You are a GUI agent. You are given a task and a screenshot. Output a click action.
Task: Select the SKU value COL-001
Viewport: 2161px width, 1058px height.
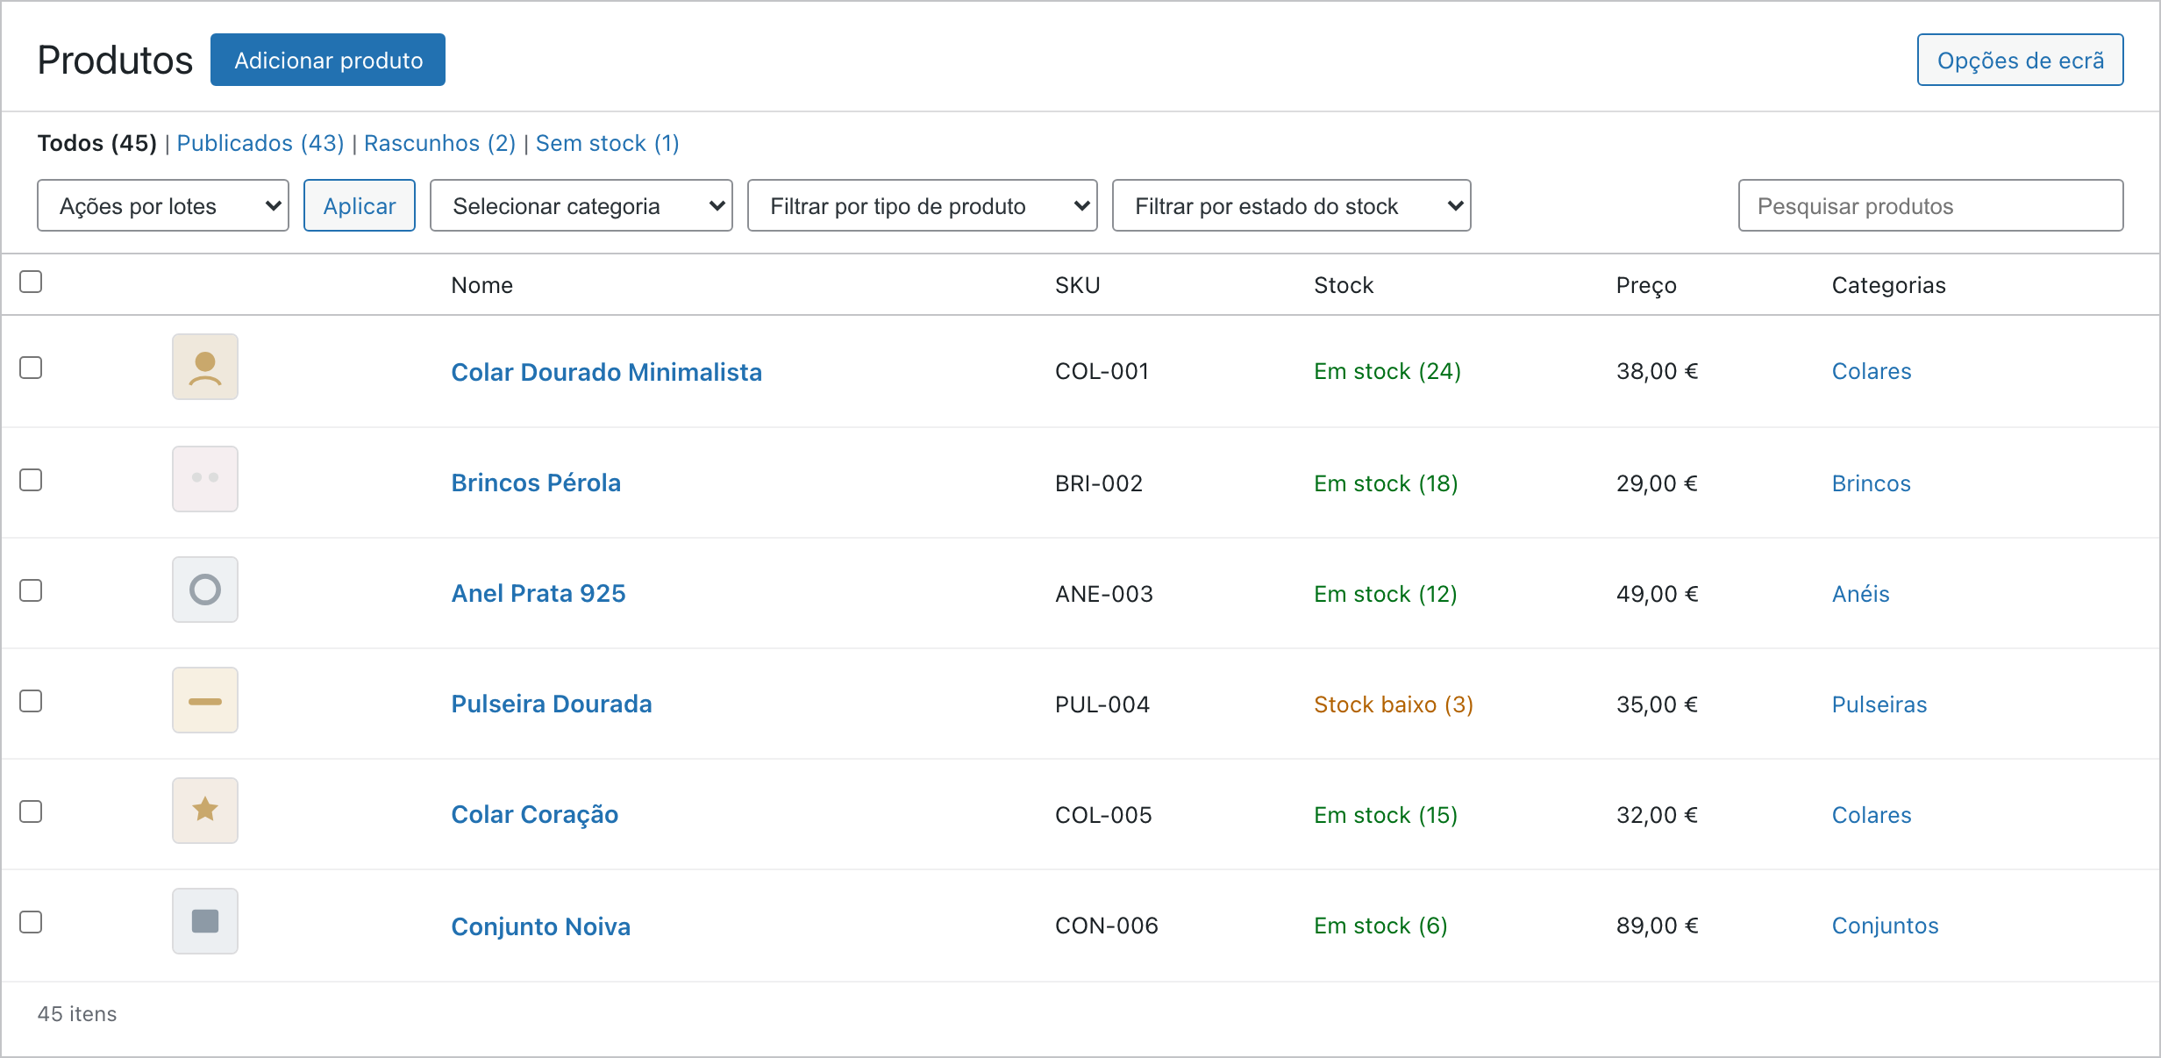(1102, 371)
